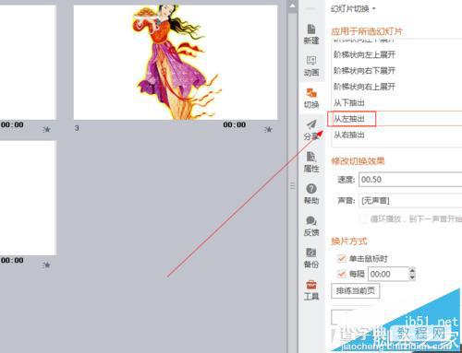Click the panel splitter grip beside the sidebar
This screenshot has width=462, height=353.
coord(292,185)
